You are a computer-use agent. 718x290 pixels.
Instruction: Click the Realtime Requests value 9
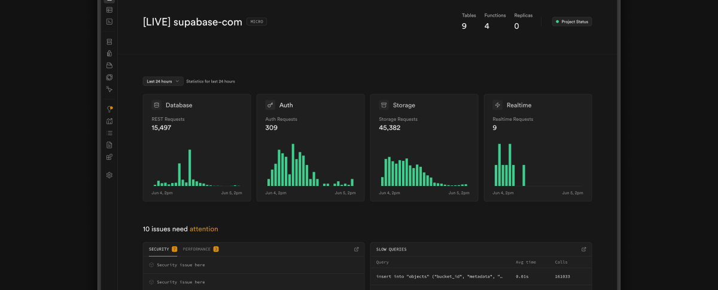click(495, 127)
